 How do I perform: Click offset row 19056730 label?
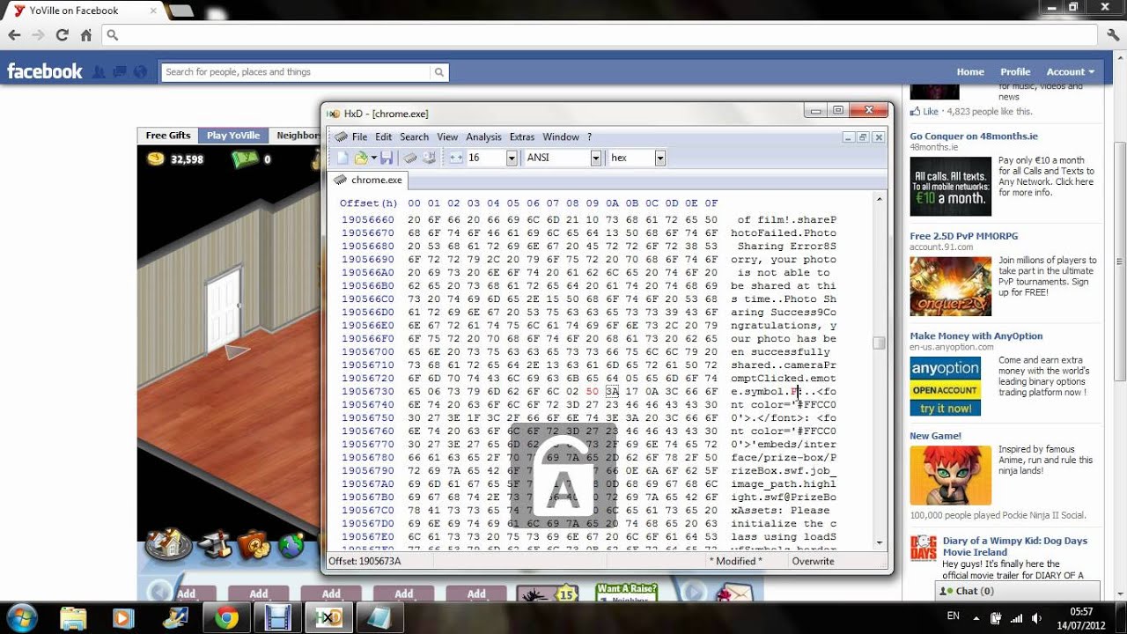[x=367, y=391]
